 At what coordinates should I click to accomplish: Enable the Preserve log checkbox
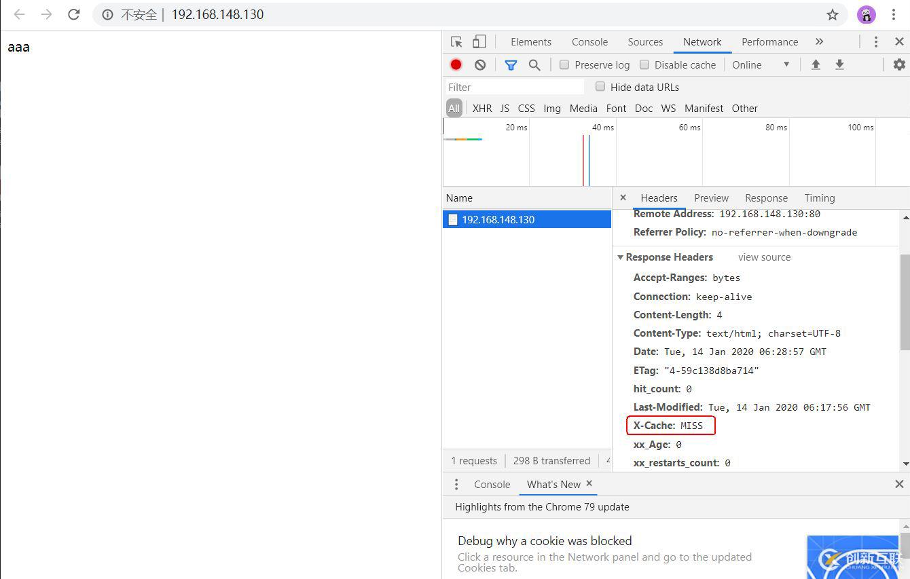[x=564, y=64]
